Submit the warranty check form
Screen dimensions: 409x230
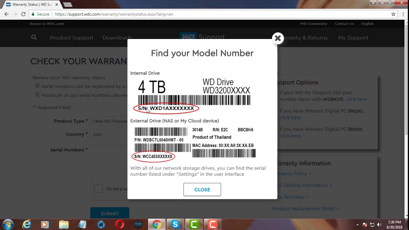110,213
